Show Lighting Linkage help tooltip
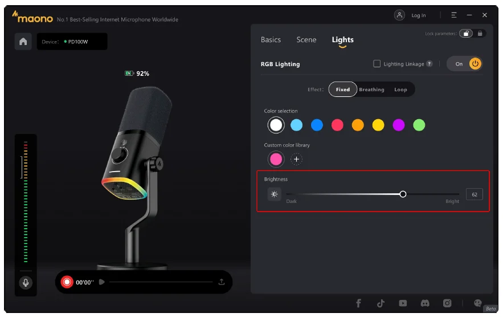503x317 pixels. pyautogui.click(x=429, y=64)
